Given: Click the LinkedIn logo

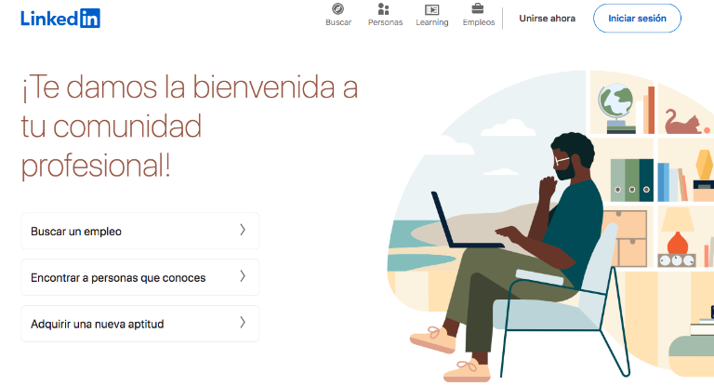Looking at the screenshot, I should [60, 19].
